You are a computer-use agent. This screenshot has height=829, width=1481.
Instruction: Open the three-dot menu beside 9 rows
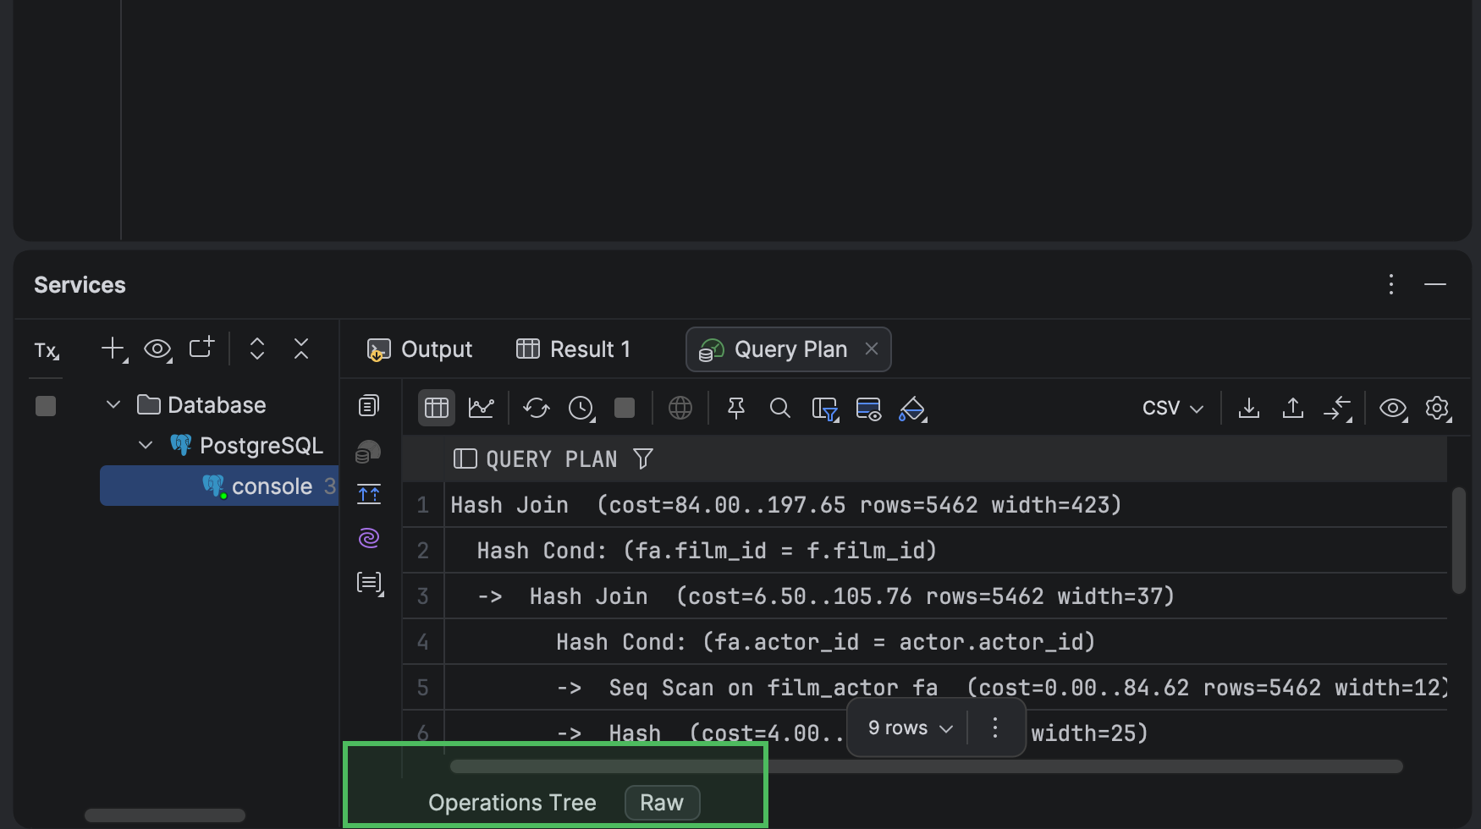pos(995,727)
